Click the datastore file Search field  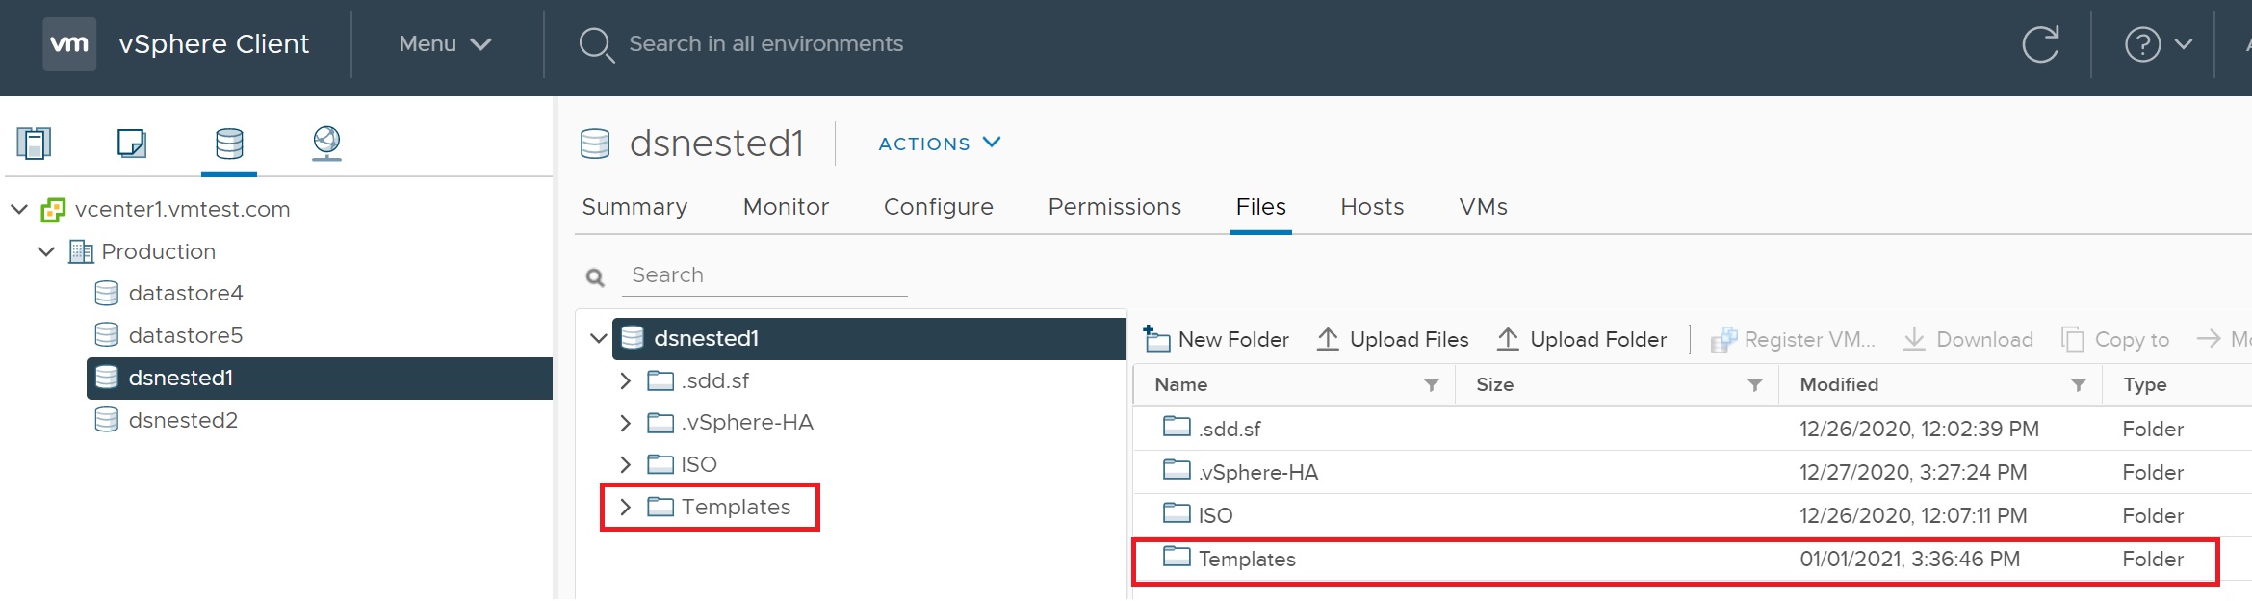765,275
